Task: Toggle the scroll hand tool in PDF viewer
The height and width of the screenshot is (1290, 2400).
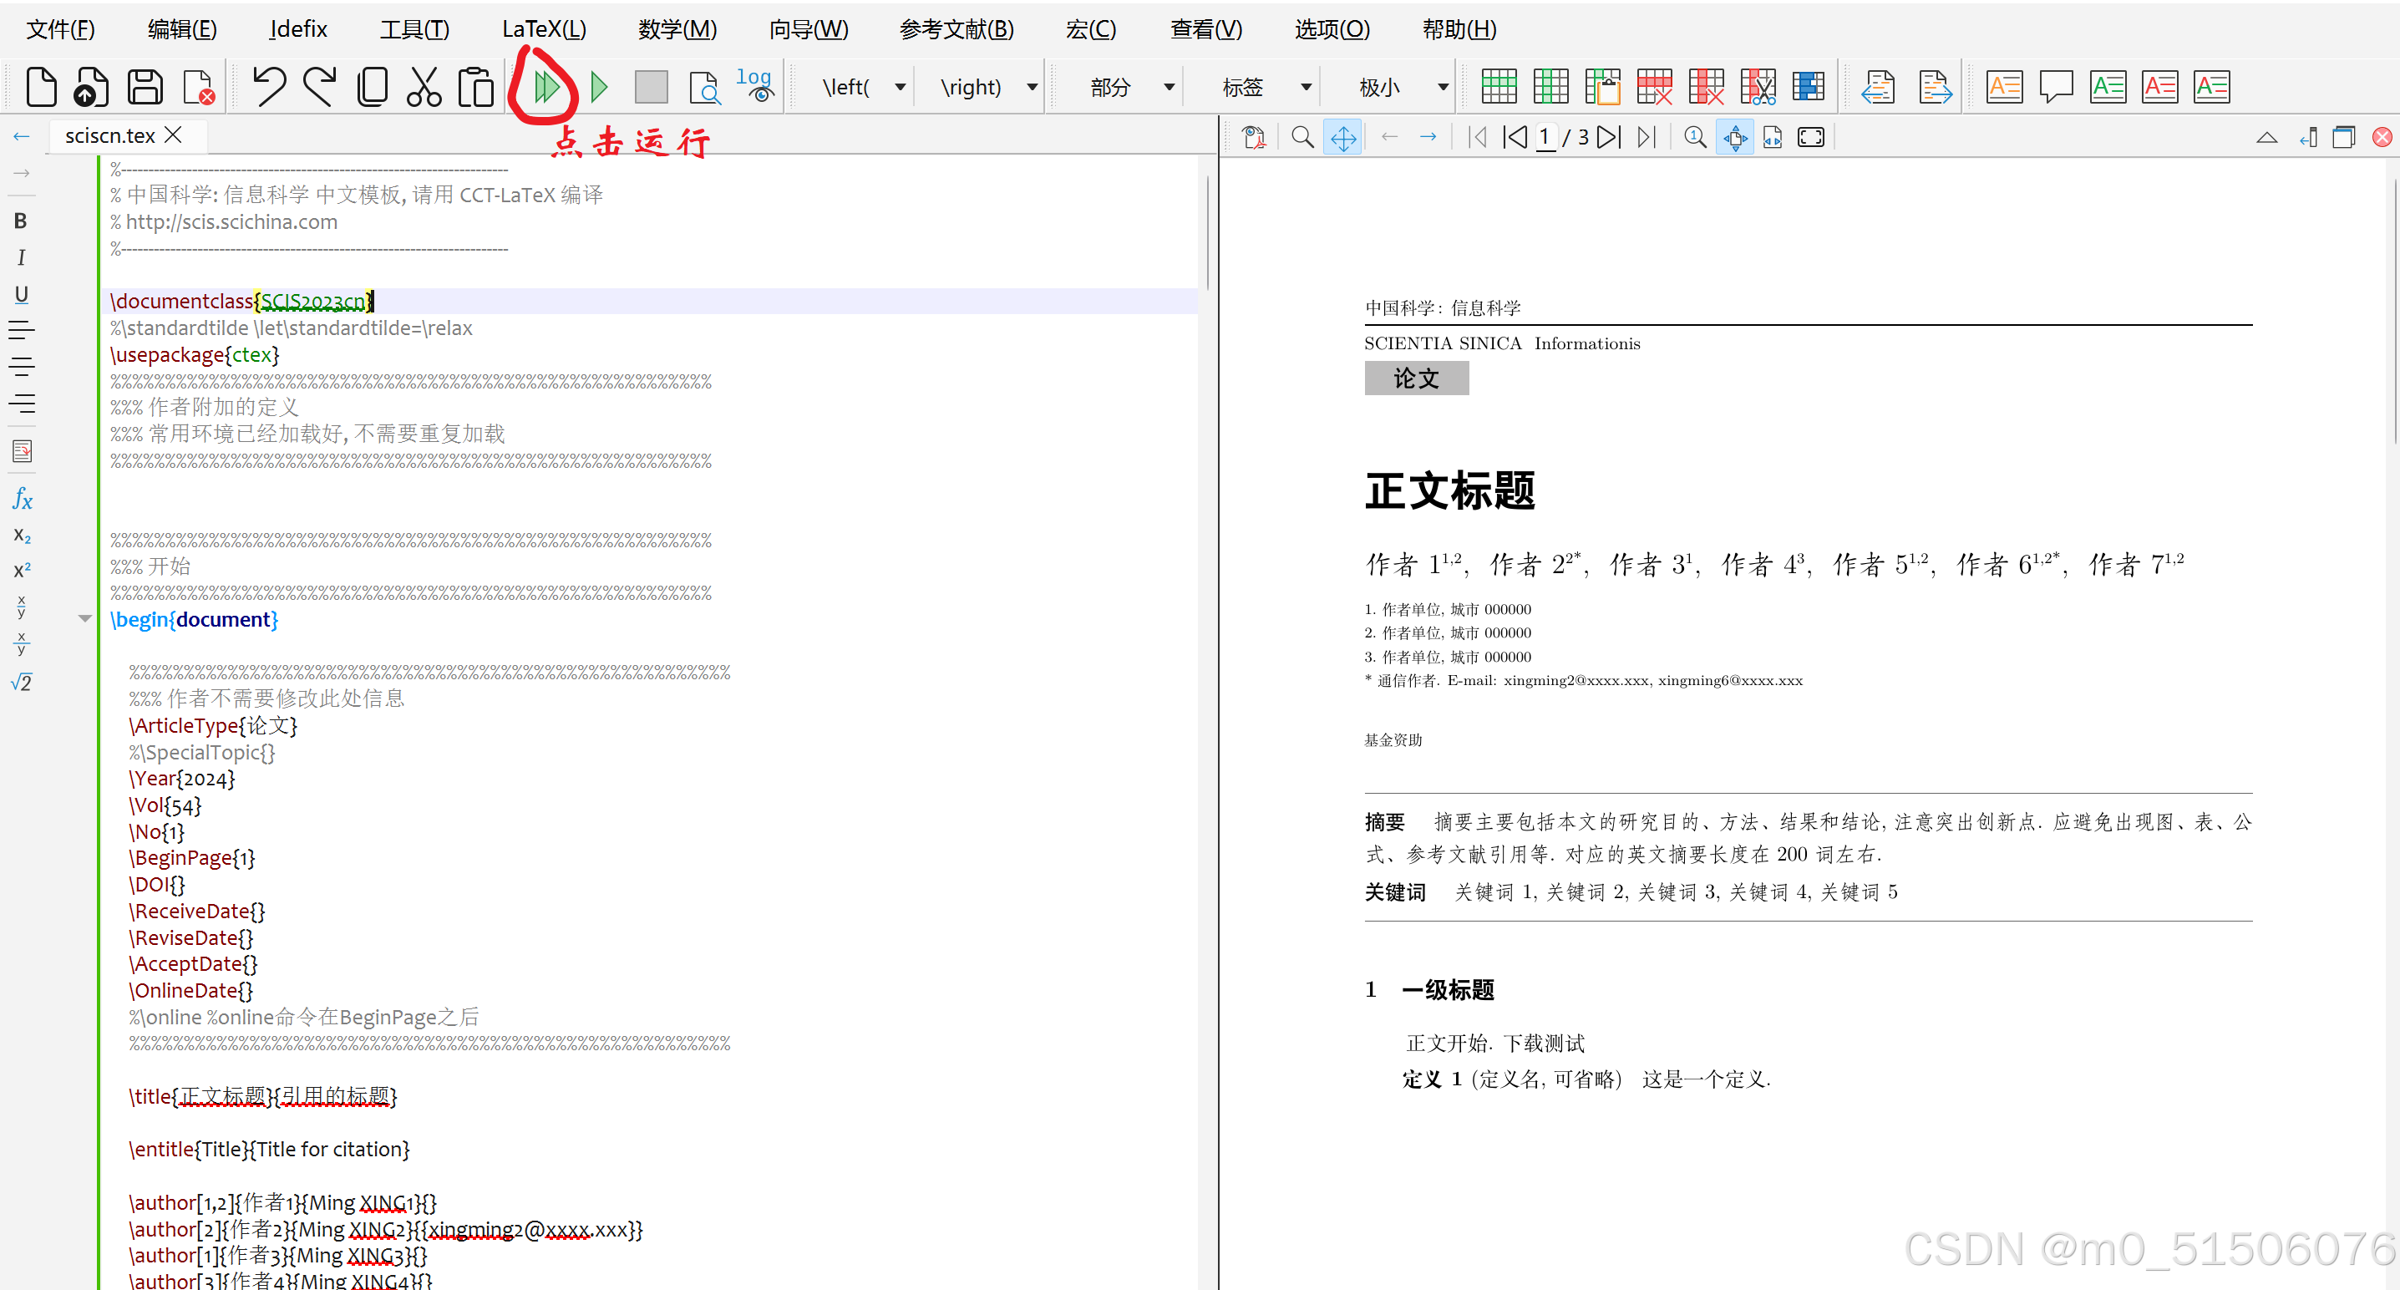Action: (1342, 138)
